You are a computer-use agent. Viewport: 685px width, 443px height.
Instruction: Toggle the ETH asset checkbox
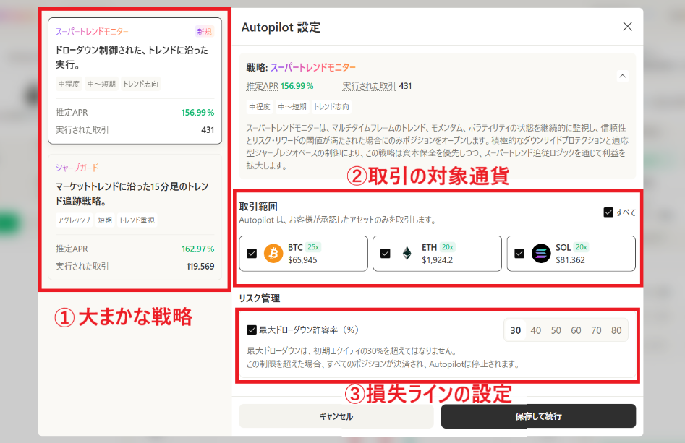(386, 254)
